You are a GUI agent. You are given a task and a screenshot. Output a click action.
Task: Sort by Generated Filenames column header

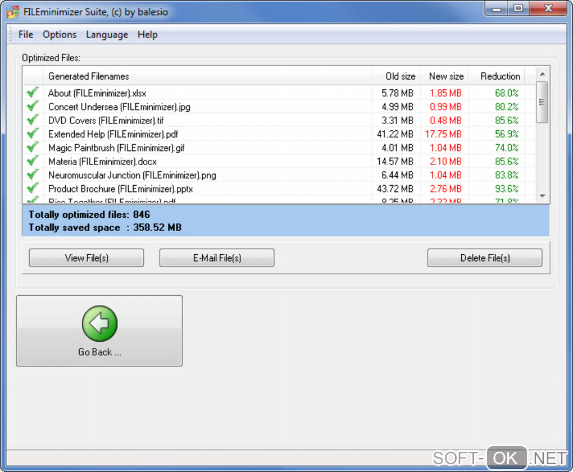pyautogui.click(x=207, y=76)
